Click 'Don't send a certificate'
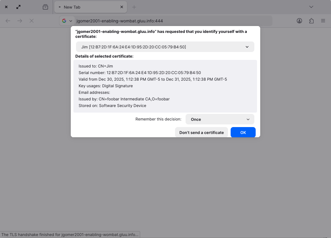This screenshot has width=331, height=238. (x=201, y=132)
